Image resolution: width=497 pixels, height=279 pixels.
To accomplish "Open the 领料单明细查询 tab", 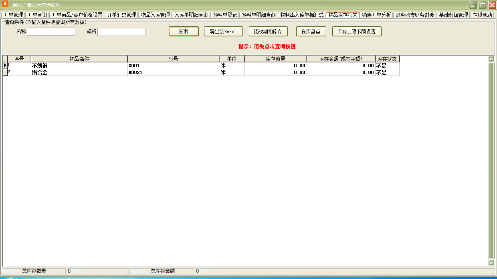I will pos(259,15).
